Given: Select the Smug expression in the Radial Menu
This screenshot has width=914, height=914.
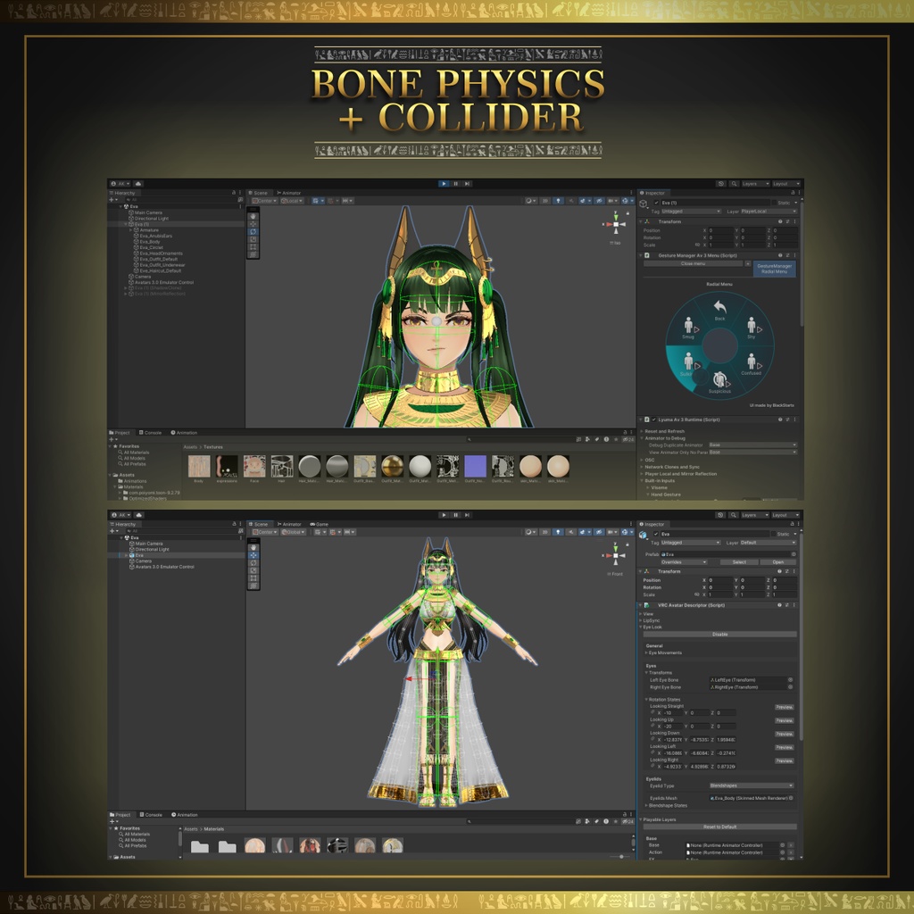Looking at the screenshot, I should point(688,327).
